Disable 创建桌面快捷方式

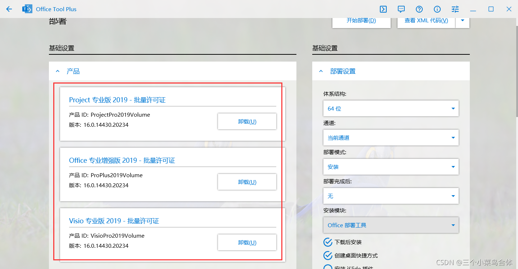click(328, 255)
